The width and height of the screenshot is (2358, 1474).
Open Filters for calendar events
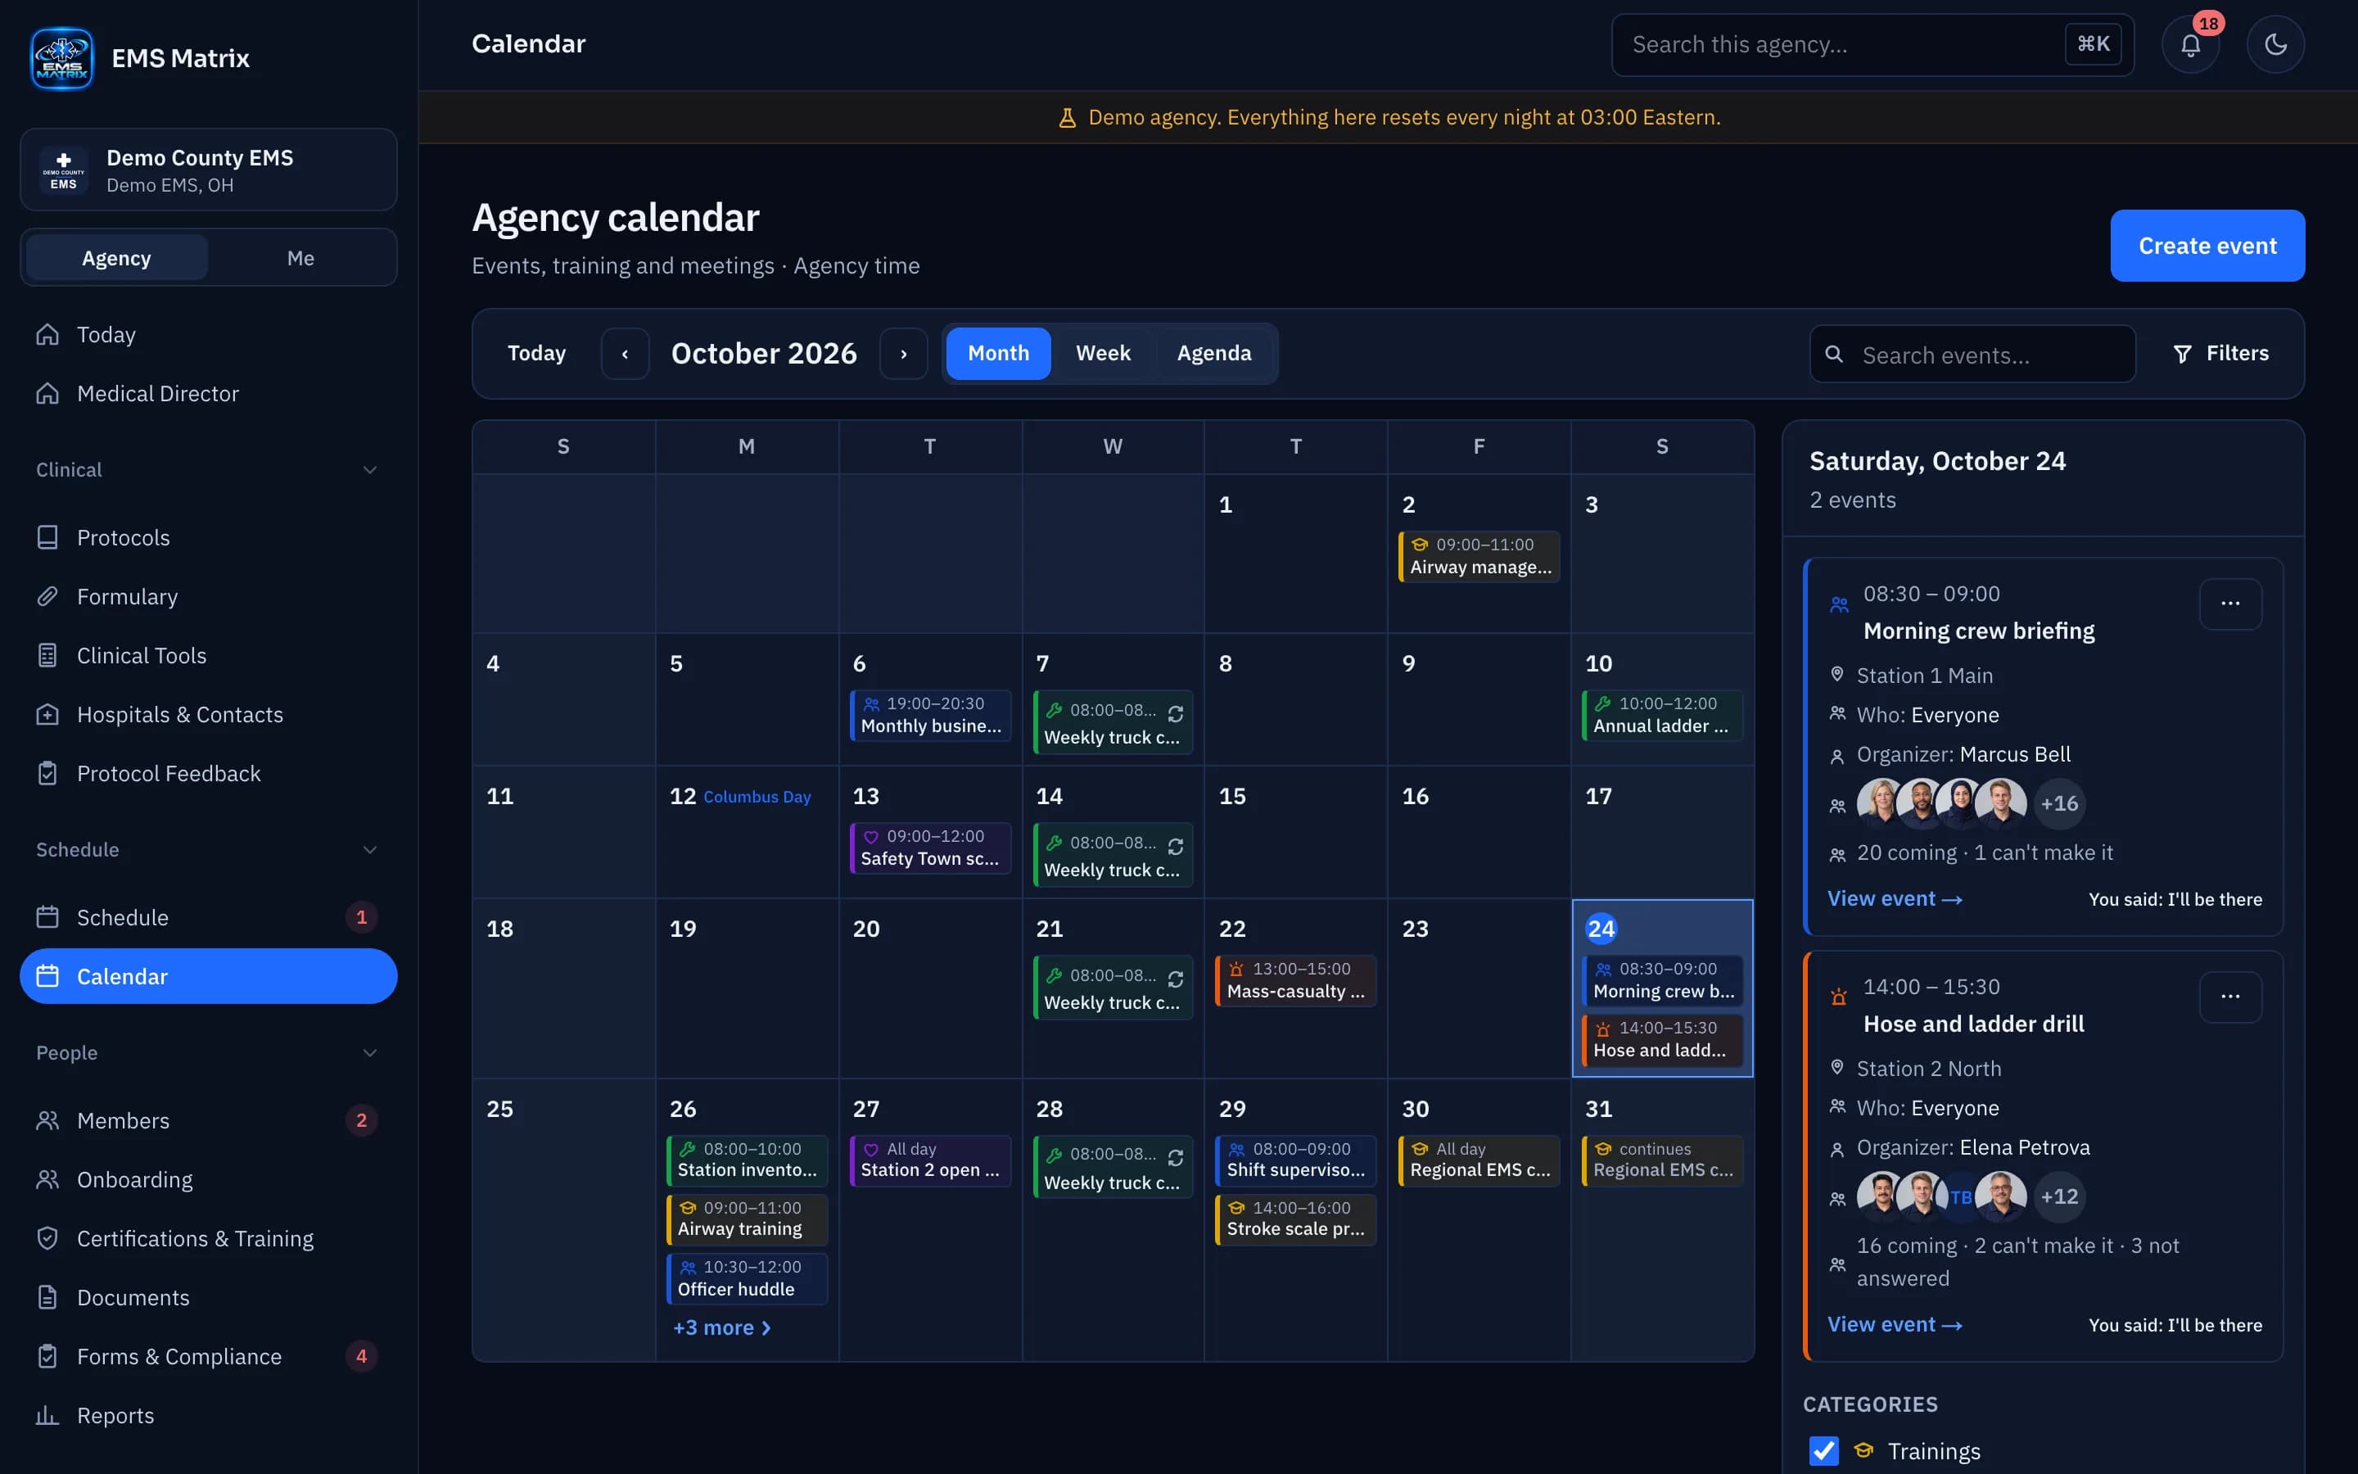(2220, 354)
